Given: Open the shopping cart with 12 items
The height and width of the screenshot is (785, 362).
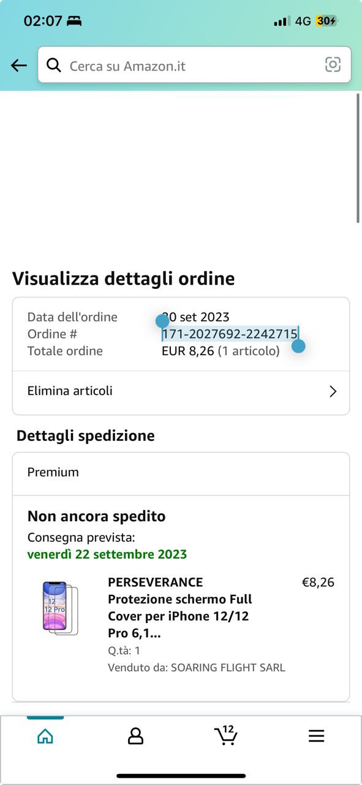Looking at the screenshot, I should tap(225, 735).
